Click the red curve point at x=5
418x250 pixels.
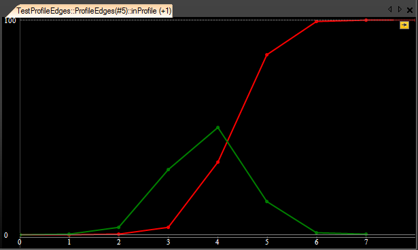(x=267, y=55)
